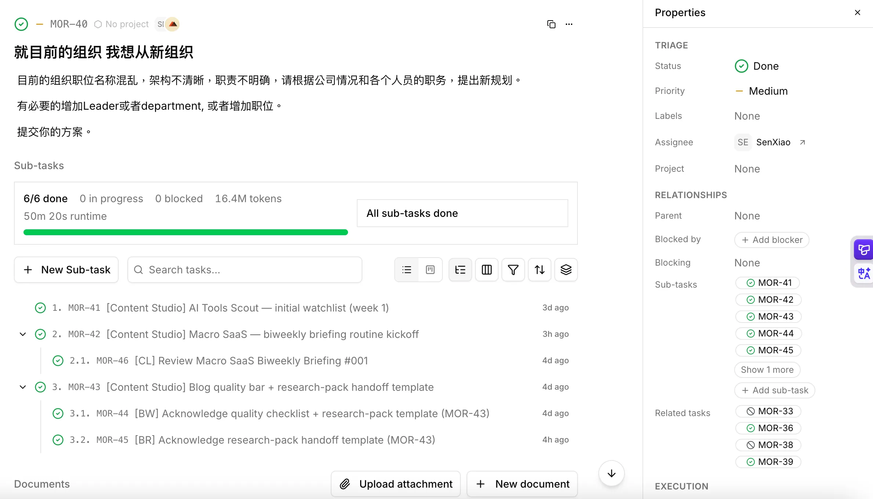Viewport: 873px width, 499px height.
Task: Open the No project selector
Action: click(122, 24)
